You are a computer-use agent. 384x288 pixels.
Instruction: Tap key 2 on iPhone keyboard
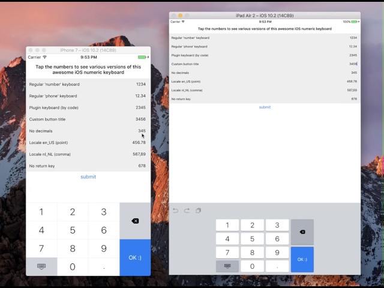73,212
